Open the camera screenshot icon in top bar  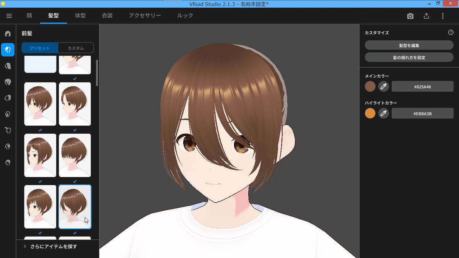point(410,16)
